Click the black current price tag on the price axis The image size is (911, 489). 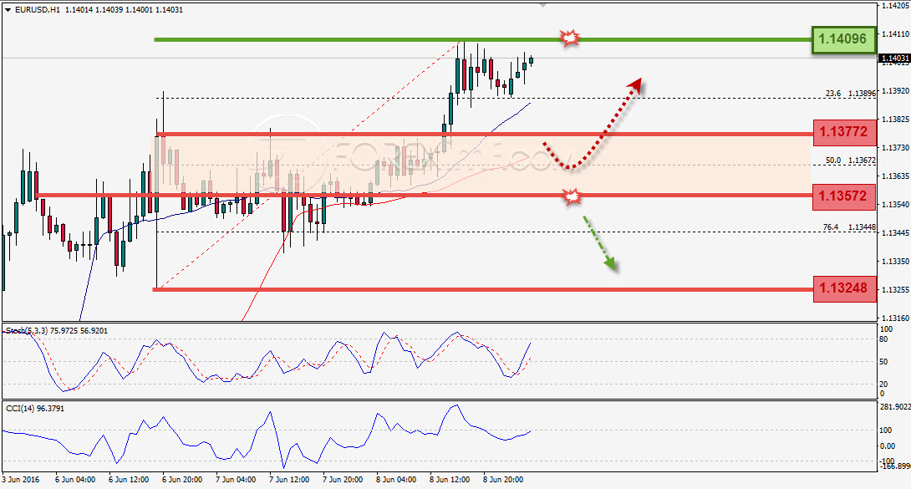893,58
